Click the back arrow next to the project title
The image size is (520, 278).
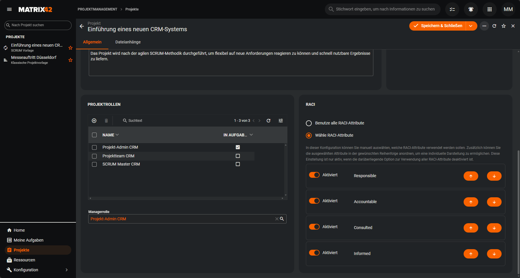[x=82, y=26]
